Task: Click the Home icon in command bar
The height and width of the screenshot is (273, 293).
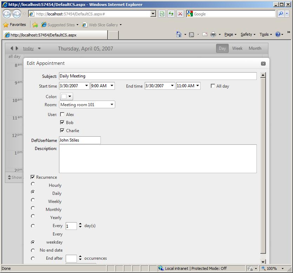Action: tap(179, 34)
